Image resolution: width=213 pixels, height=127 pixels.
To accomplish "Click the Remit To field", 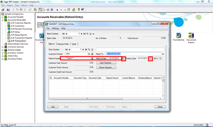I will (x=134, y=54).
